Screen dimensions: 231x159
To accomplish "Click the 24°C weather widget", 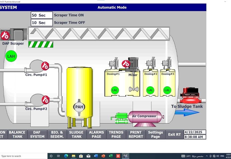I will [x=192, y=156].
